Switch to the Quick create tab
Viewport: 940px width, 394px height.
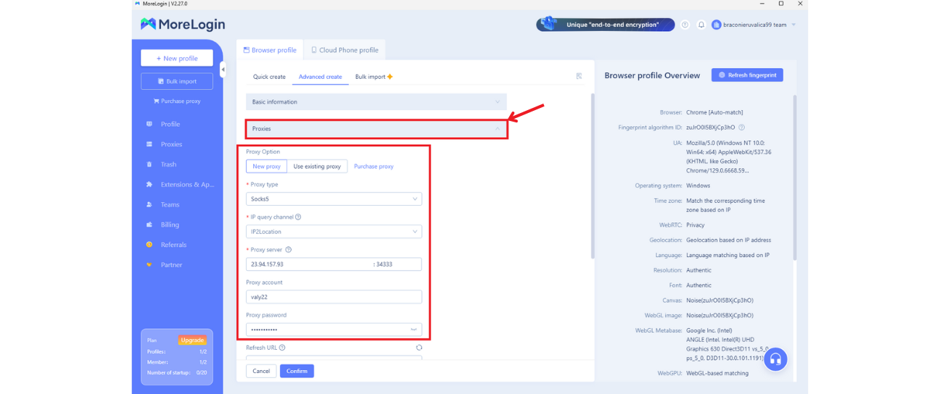click(x=269, y=77)
